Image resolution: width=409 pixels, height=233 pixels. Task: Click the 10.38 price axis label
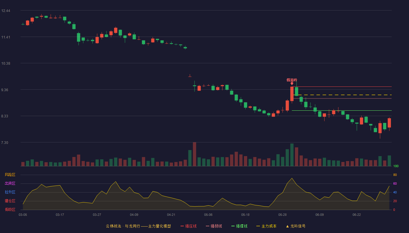click(6, 63)
